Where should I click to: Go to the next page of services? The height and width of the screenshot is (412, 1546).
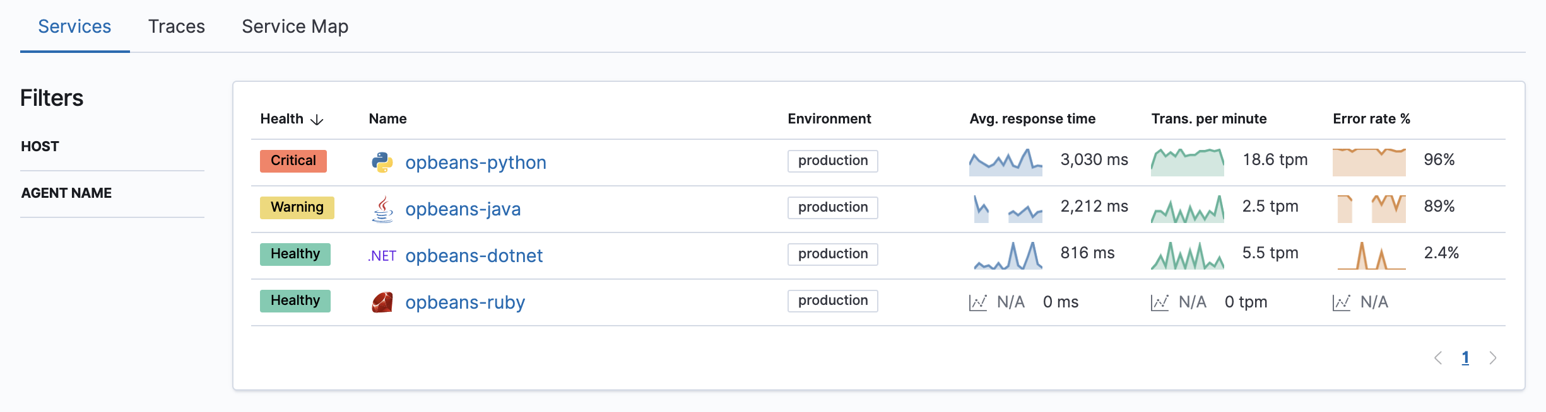(1492, 358)
